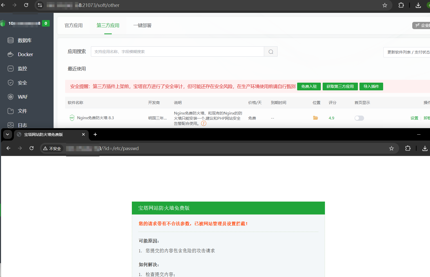
Task: Reload the firewall block page
Action: [31, 148]
